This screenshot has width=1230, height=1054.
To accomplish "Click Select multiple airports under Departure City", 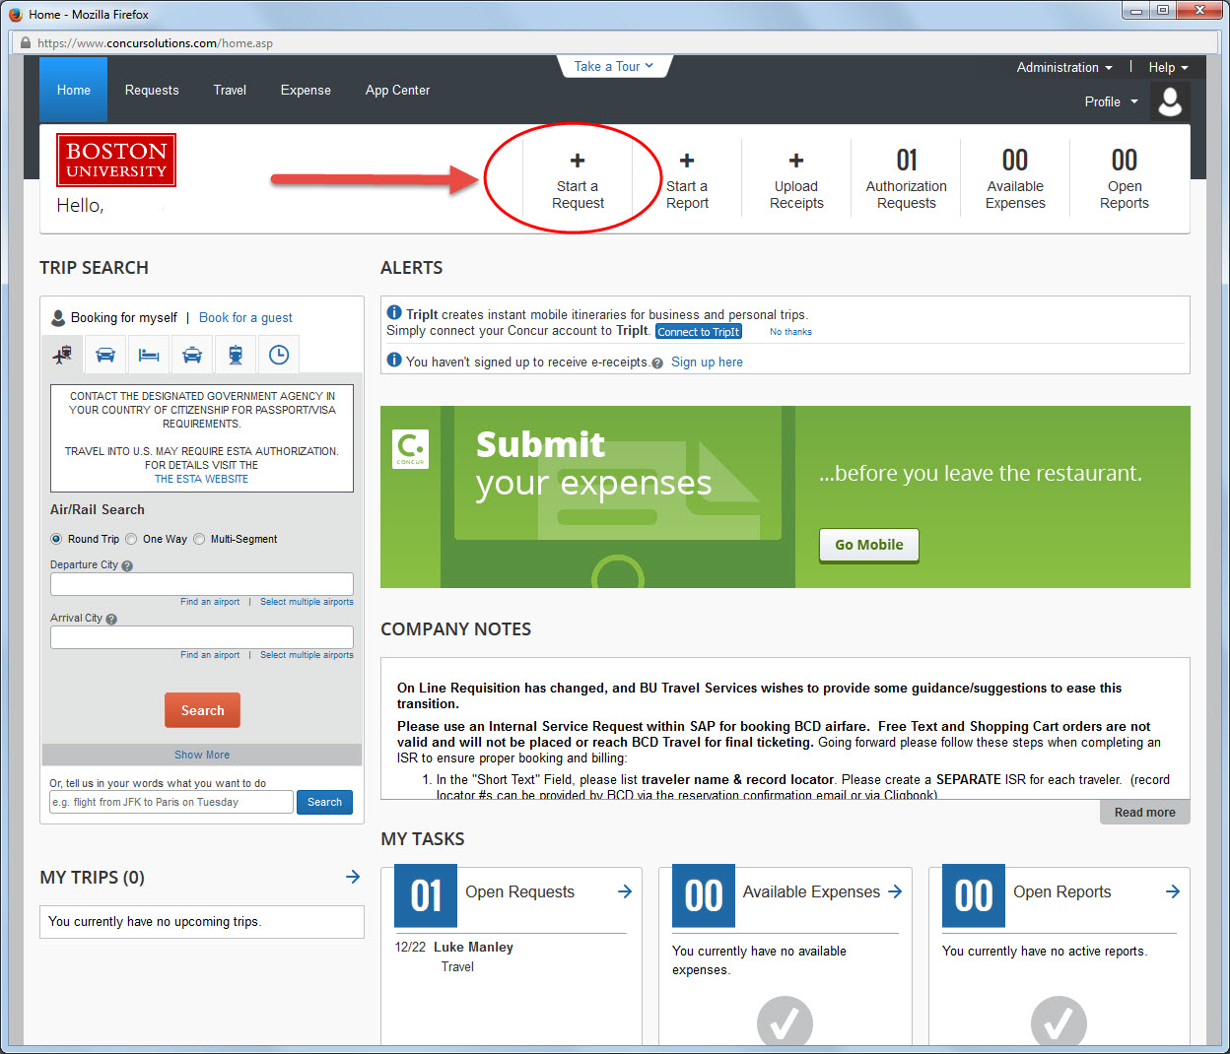I will 307,602.
